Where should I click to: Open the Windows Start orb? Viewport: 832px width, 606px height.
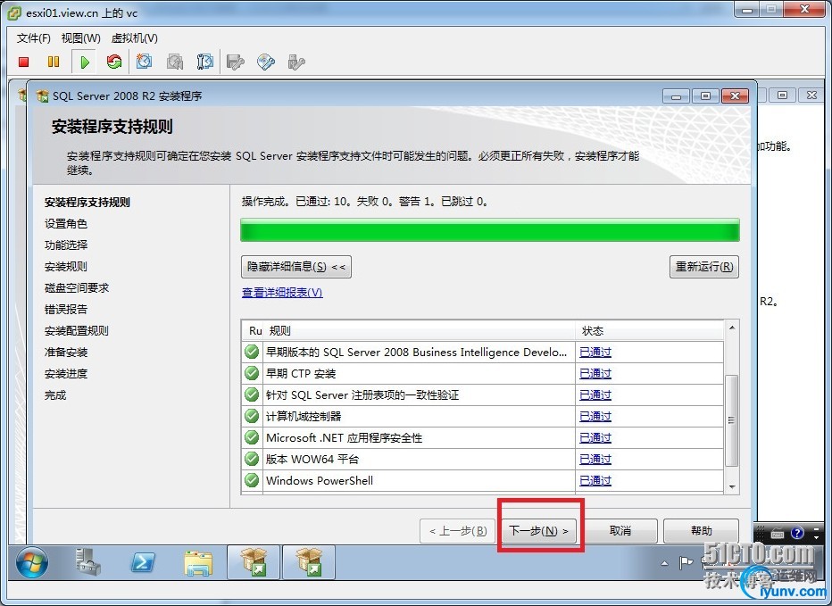pyautogui.click(x=32, y=562)
